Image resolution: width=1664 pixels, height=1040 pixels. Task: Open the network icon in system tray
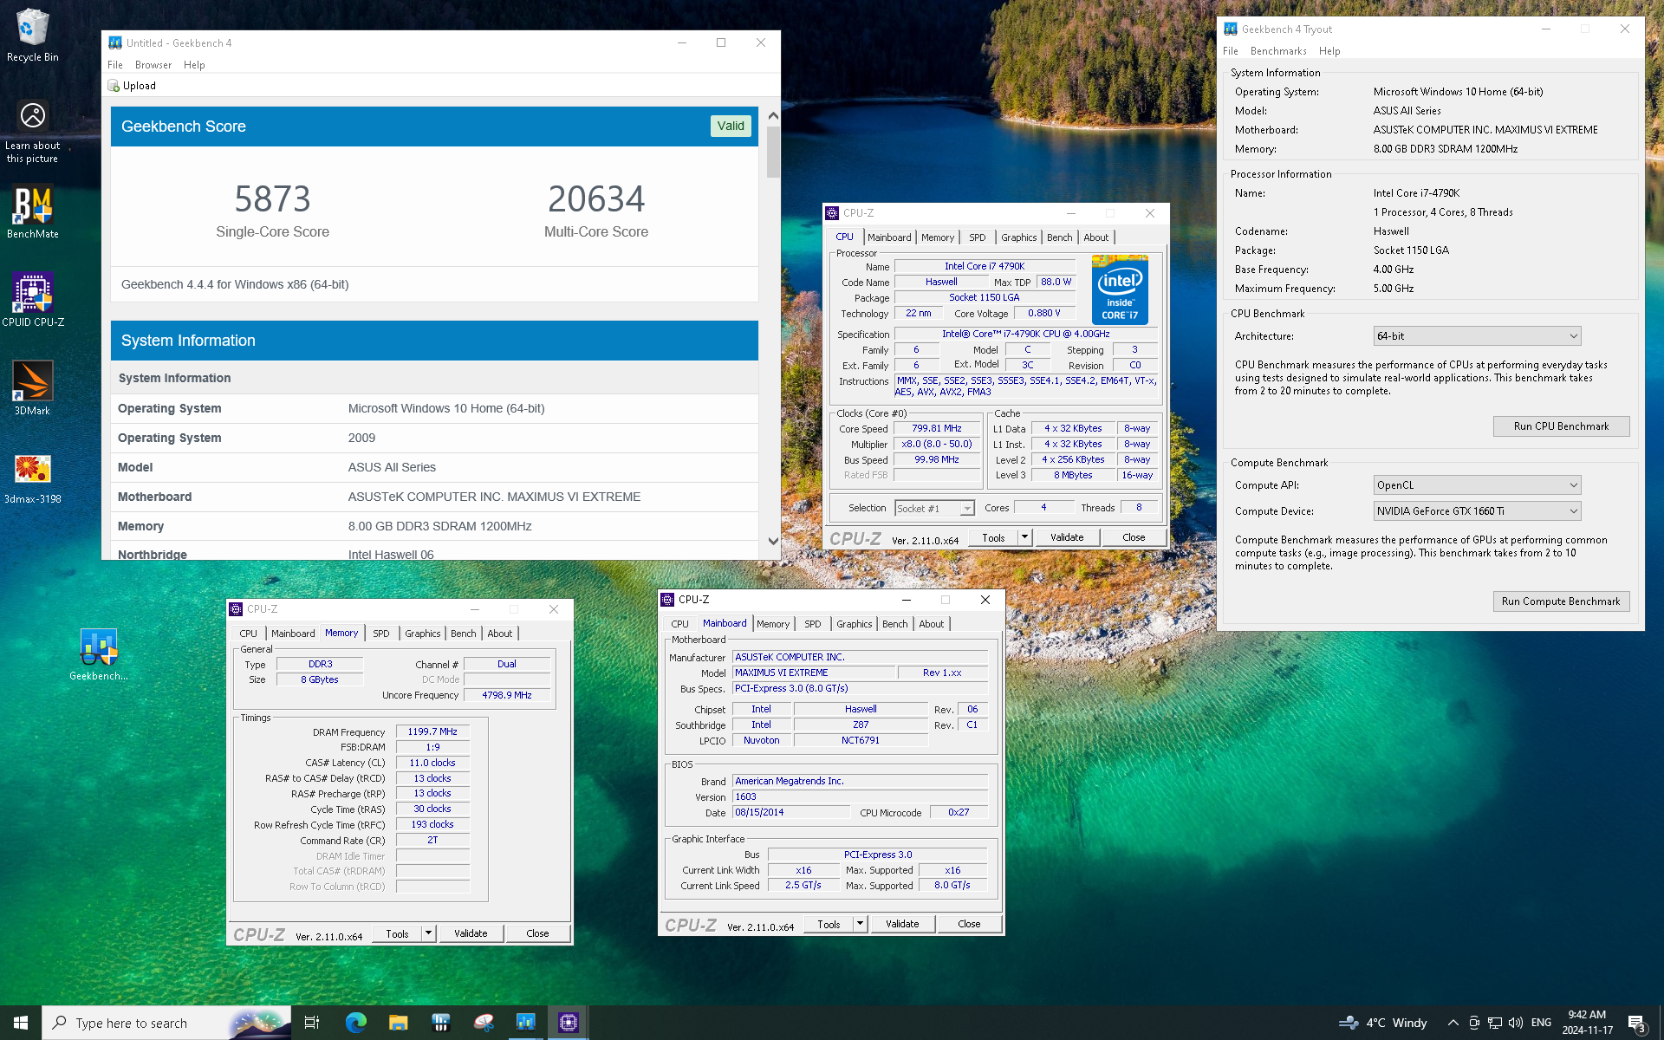[1495, 1023]
